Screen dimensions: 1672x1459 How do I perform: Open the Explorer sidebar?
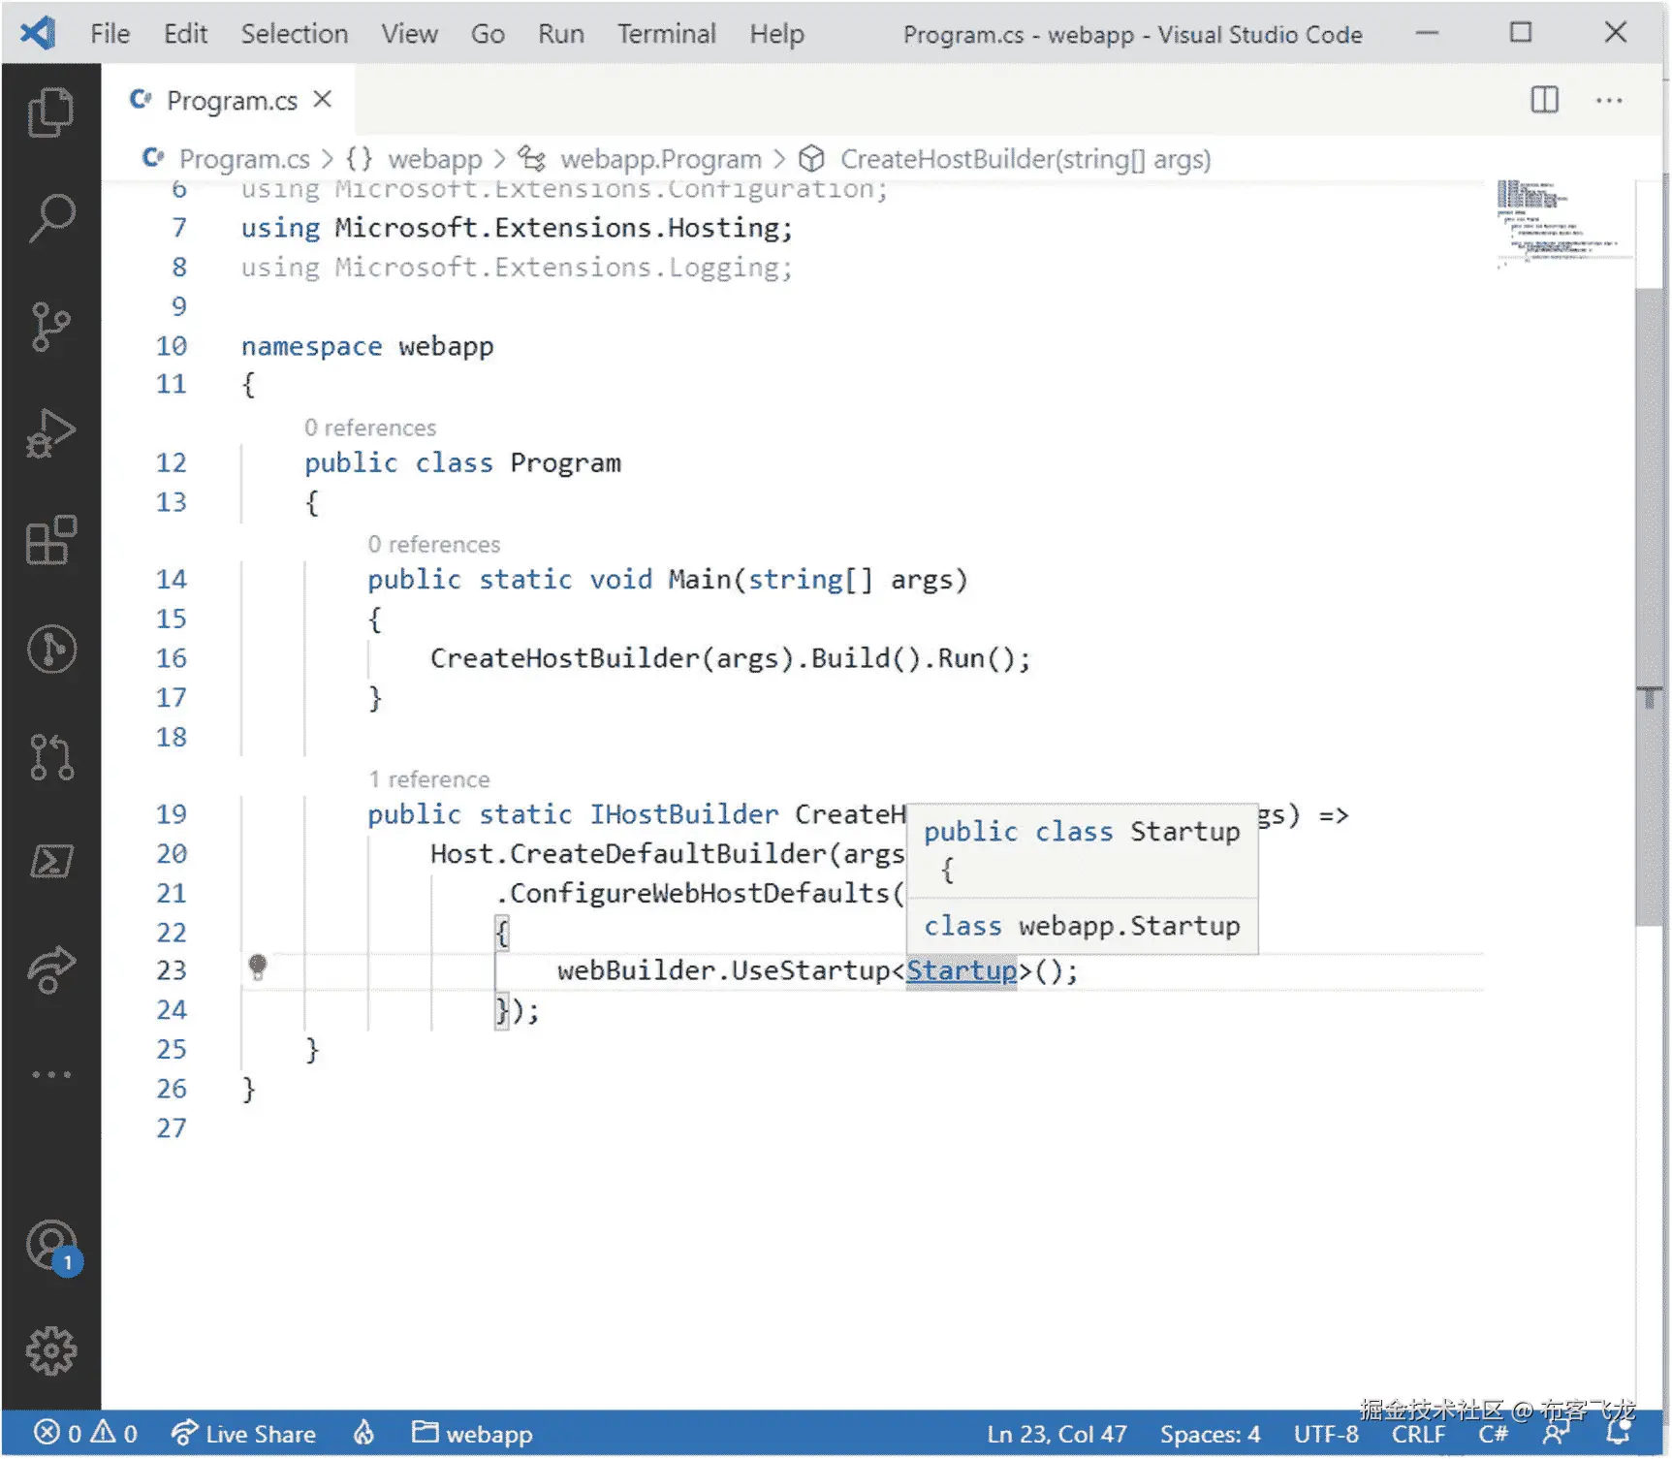50,111
